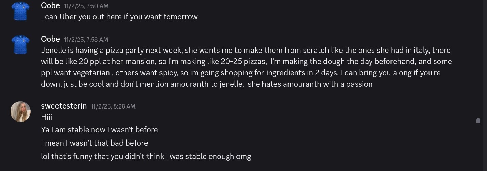
Task: Click Oobe's avatar beside the pizza party message
Action: [21, 44]
